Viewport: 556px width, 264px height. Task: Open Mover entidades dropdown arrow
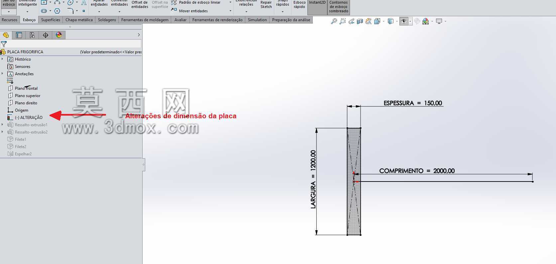(x=230, y=11)
